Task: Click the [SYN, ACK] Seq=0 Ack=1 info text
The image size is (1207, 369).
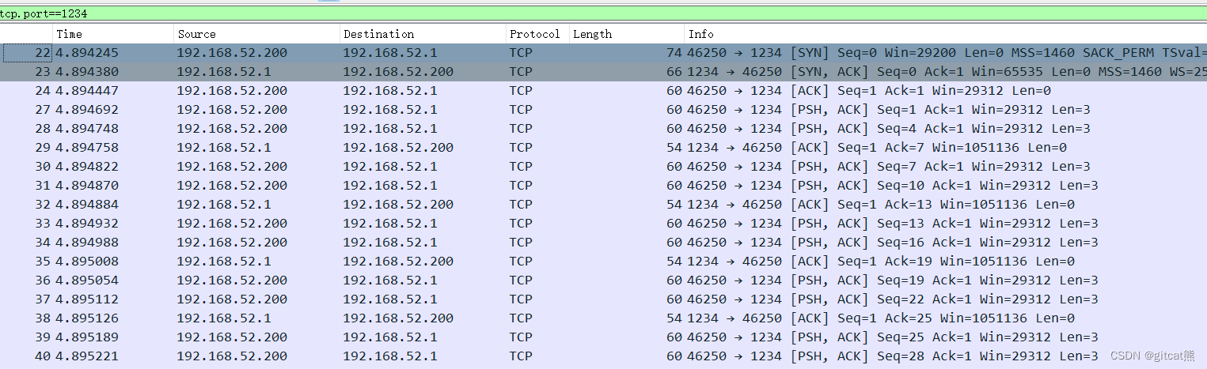Action: [x=885, y=72]
